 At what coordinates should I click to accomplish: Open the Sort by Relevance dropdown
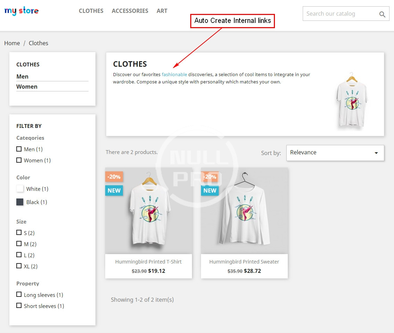(335, 153)
